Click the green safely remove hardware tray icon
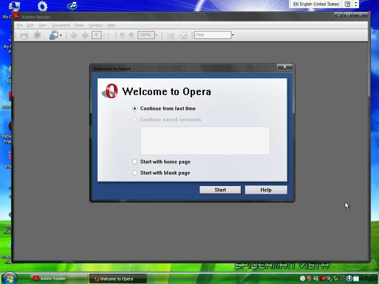This screenshot has width=379, height=284. click(x=336, y=278)
